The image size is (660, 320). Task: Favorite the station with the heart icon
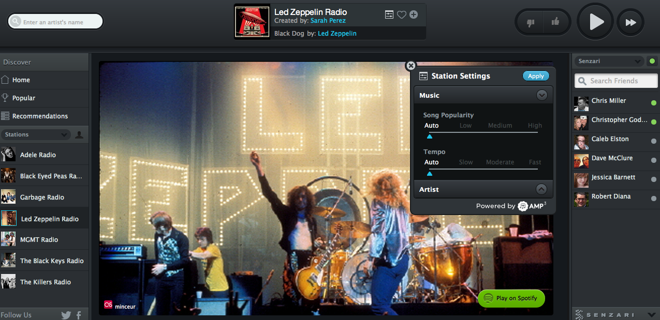tap(402, 15)
